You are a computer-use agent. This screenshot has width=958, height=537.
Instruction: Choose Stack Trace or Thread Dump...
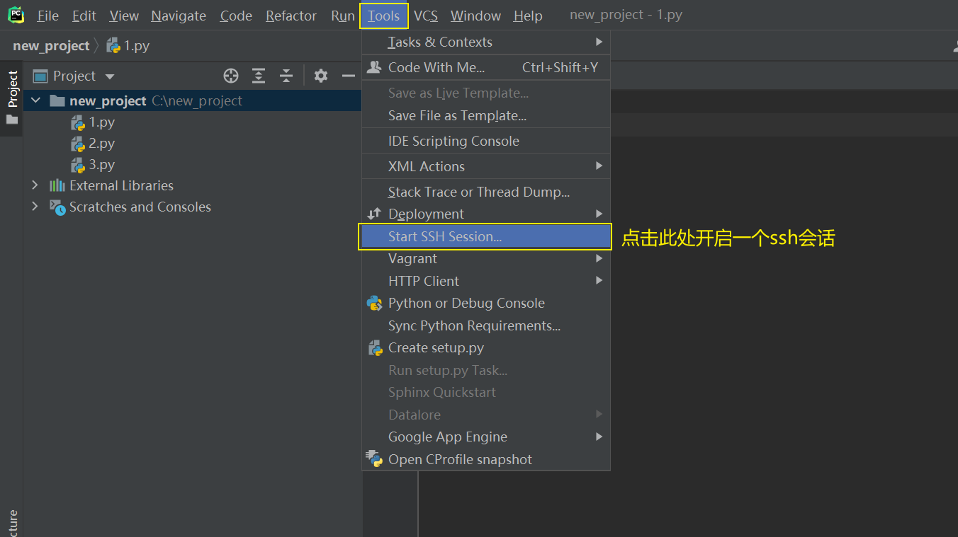486,192
